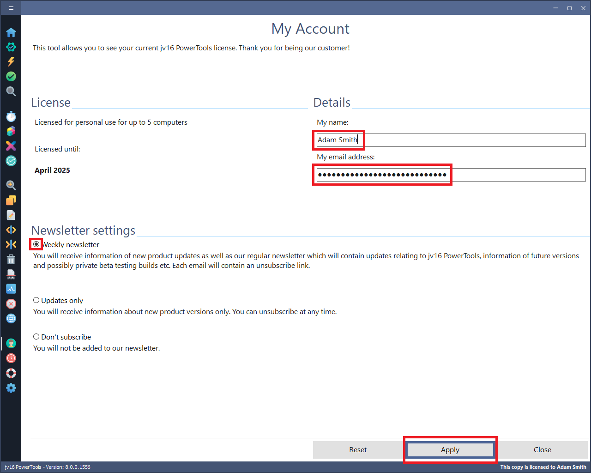Click the lifebuoy help icon
The height and width of the screenshot is (473, 591).
pos(11,373)
